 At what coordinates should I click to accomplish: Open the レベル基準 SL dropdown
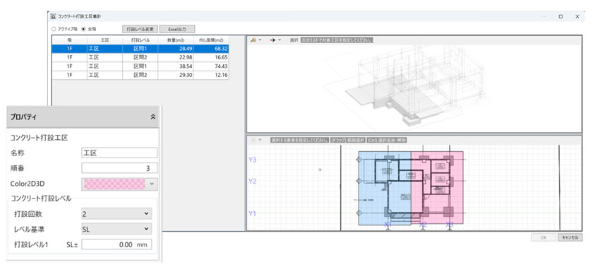116,229
